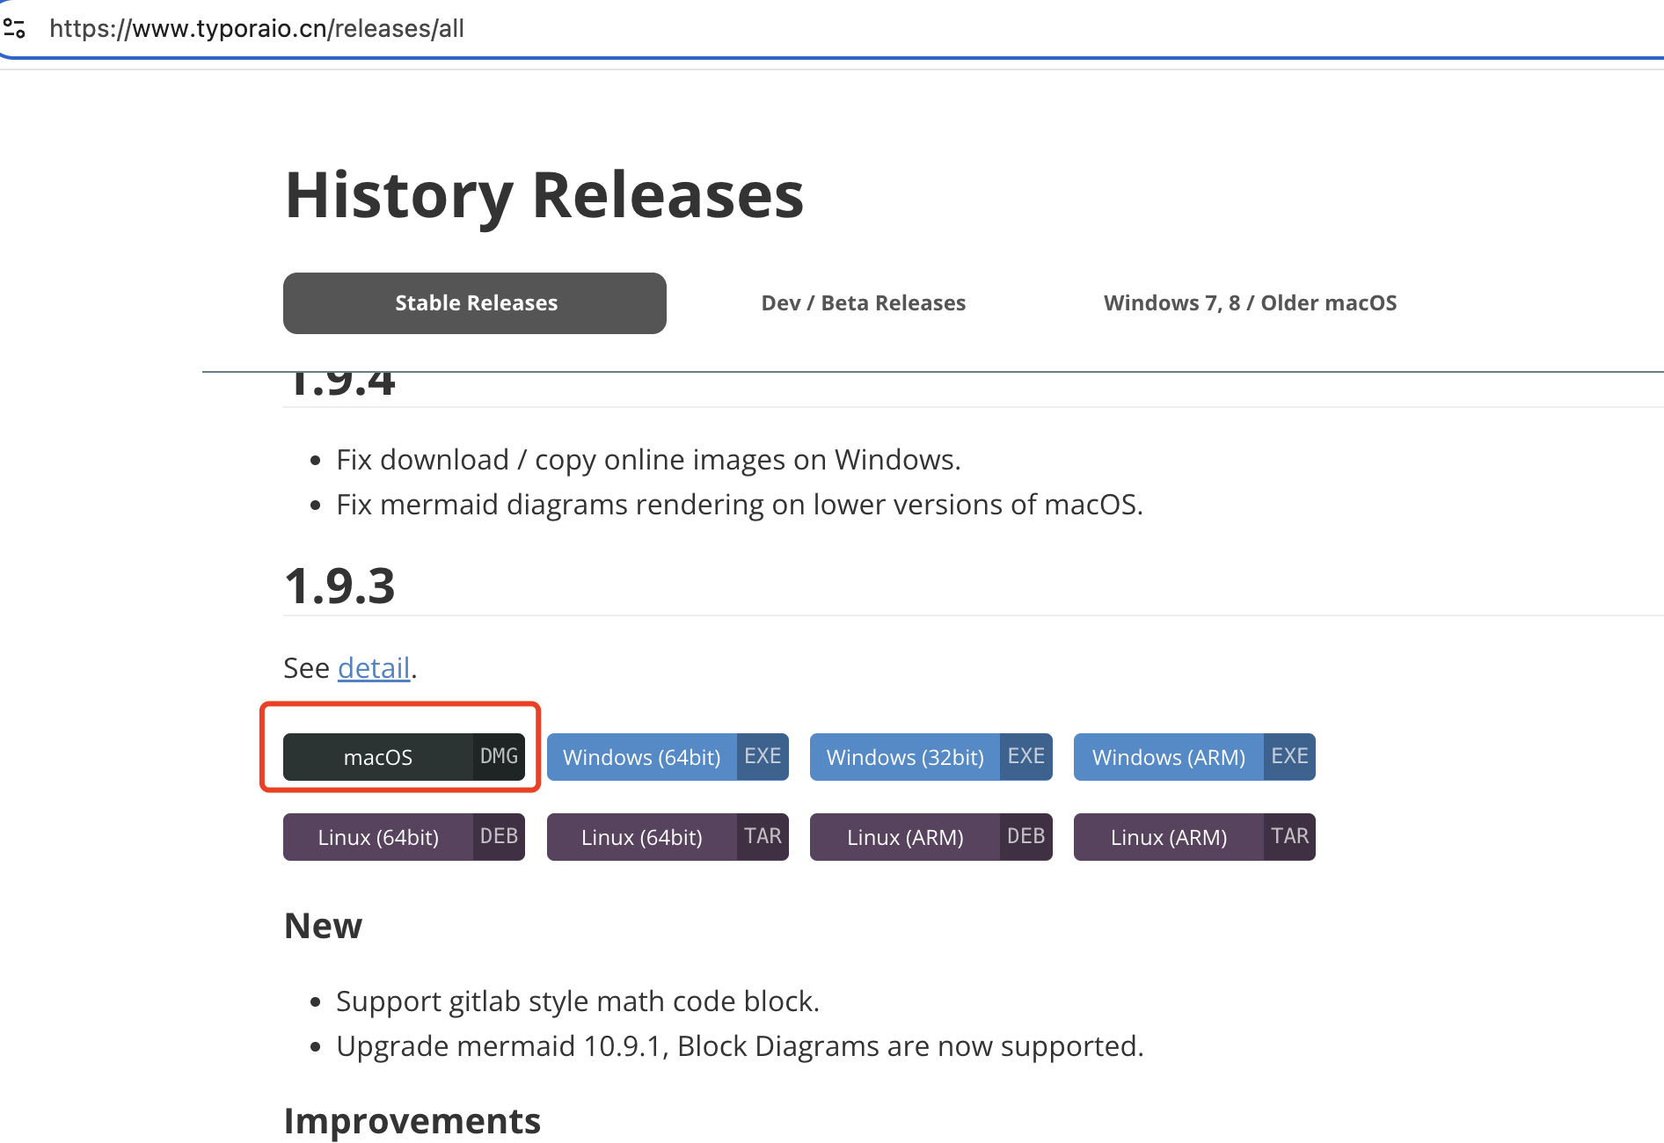
Task: Download Linux (ARM) TAR archive
Action: tap(1194, 837)
